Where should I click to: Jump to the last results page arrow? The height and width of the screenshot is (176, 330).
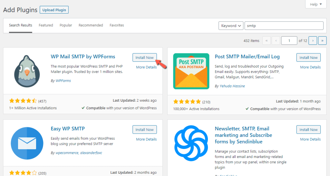[x=322, y=41]
